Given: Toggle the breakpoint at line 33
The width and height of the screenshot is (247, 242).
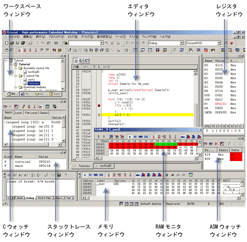Looking at the screenshot, I should (x=99, y=105).
